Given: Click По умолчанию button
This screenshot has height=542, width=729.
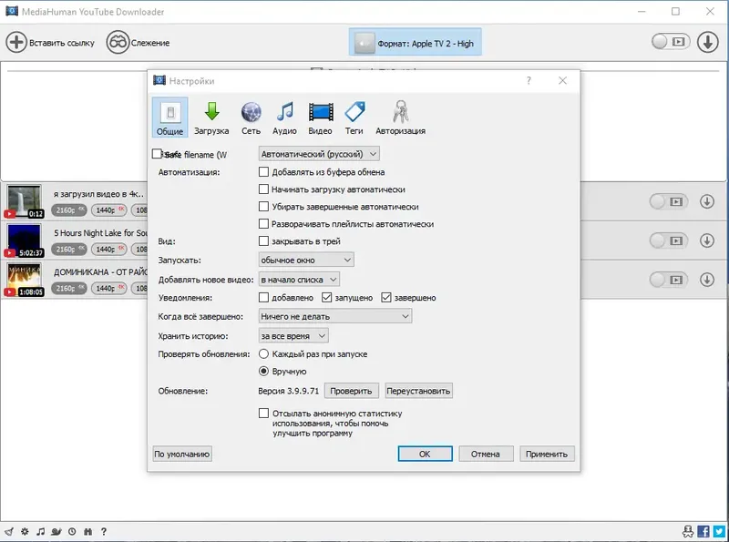Looking at the screenshot, I should (x=182, y=454).
